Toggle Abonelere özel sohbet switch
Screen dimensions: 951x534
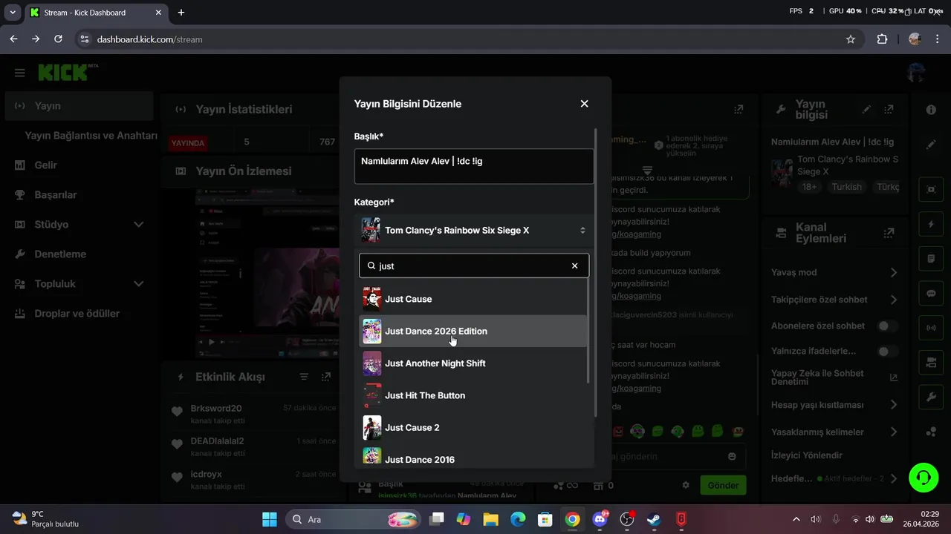tap(887, 326)
